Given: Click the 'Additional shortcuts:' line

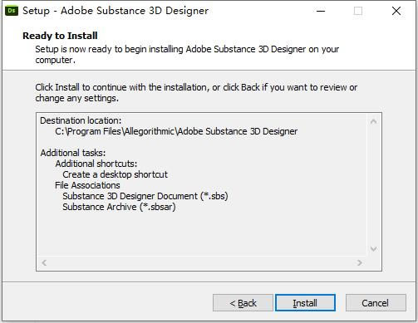Looking at the screenshot, I should click(96, 164).
